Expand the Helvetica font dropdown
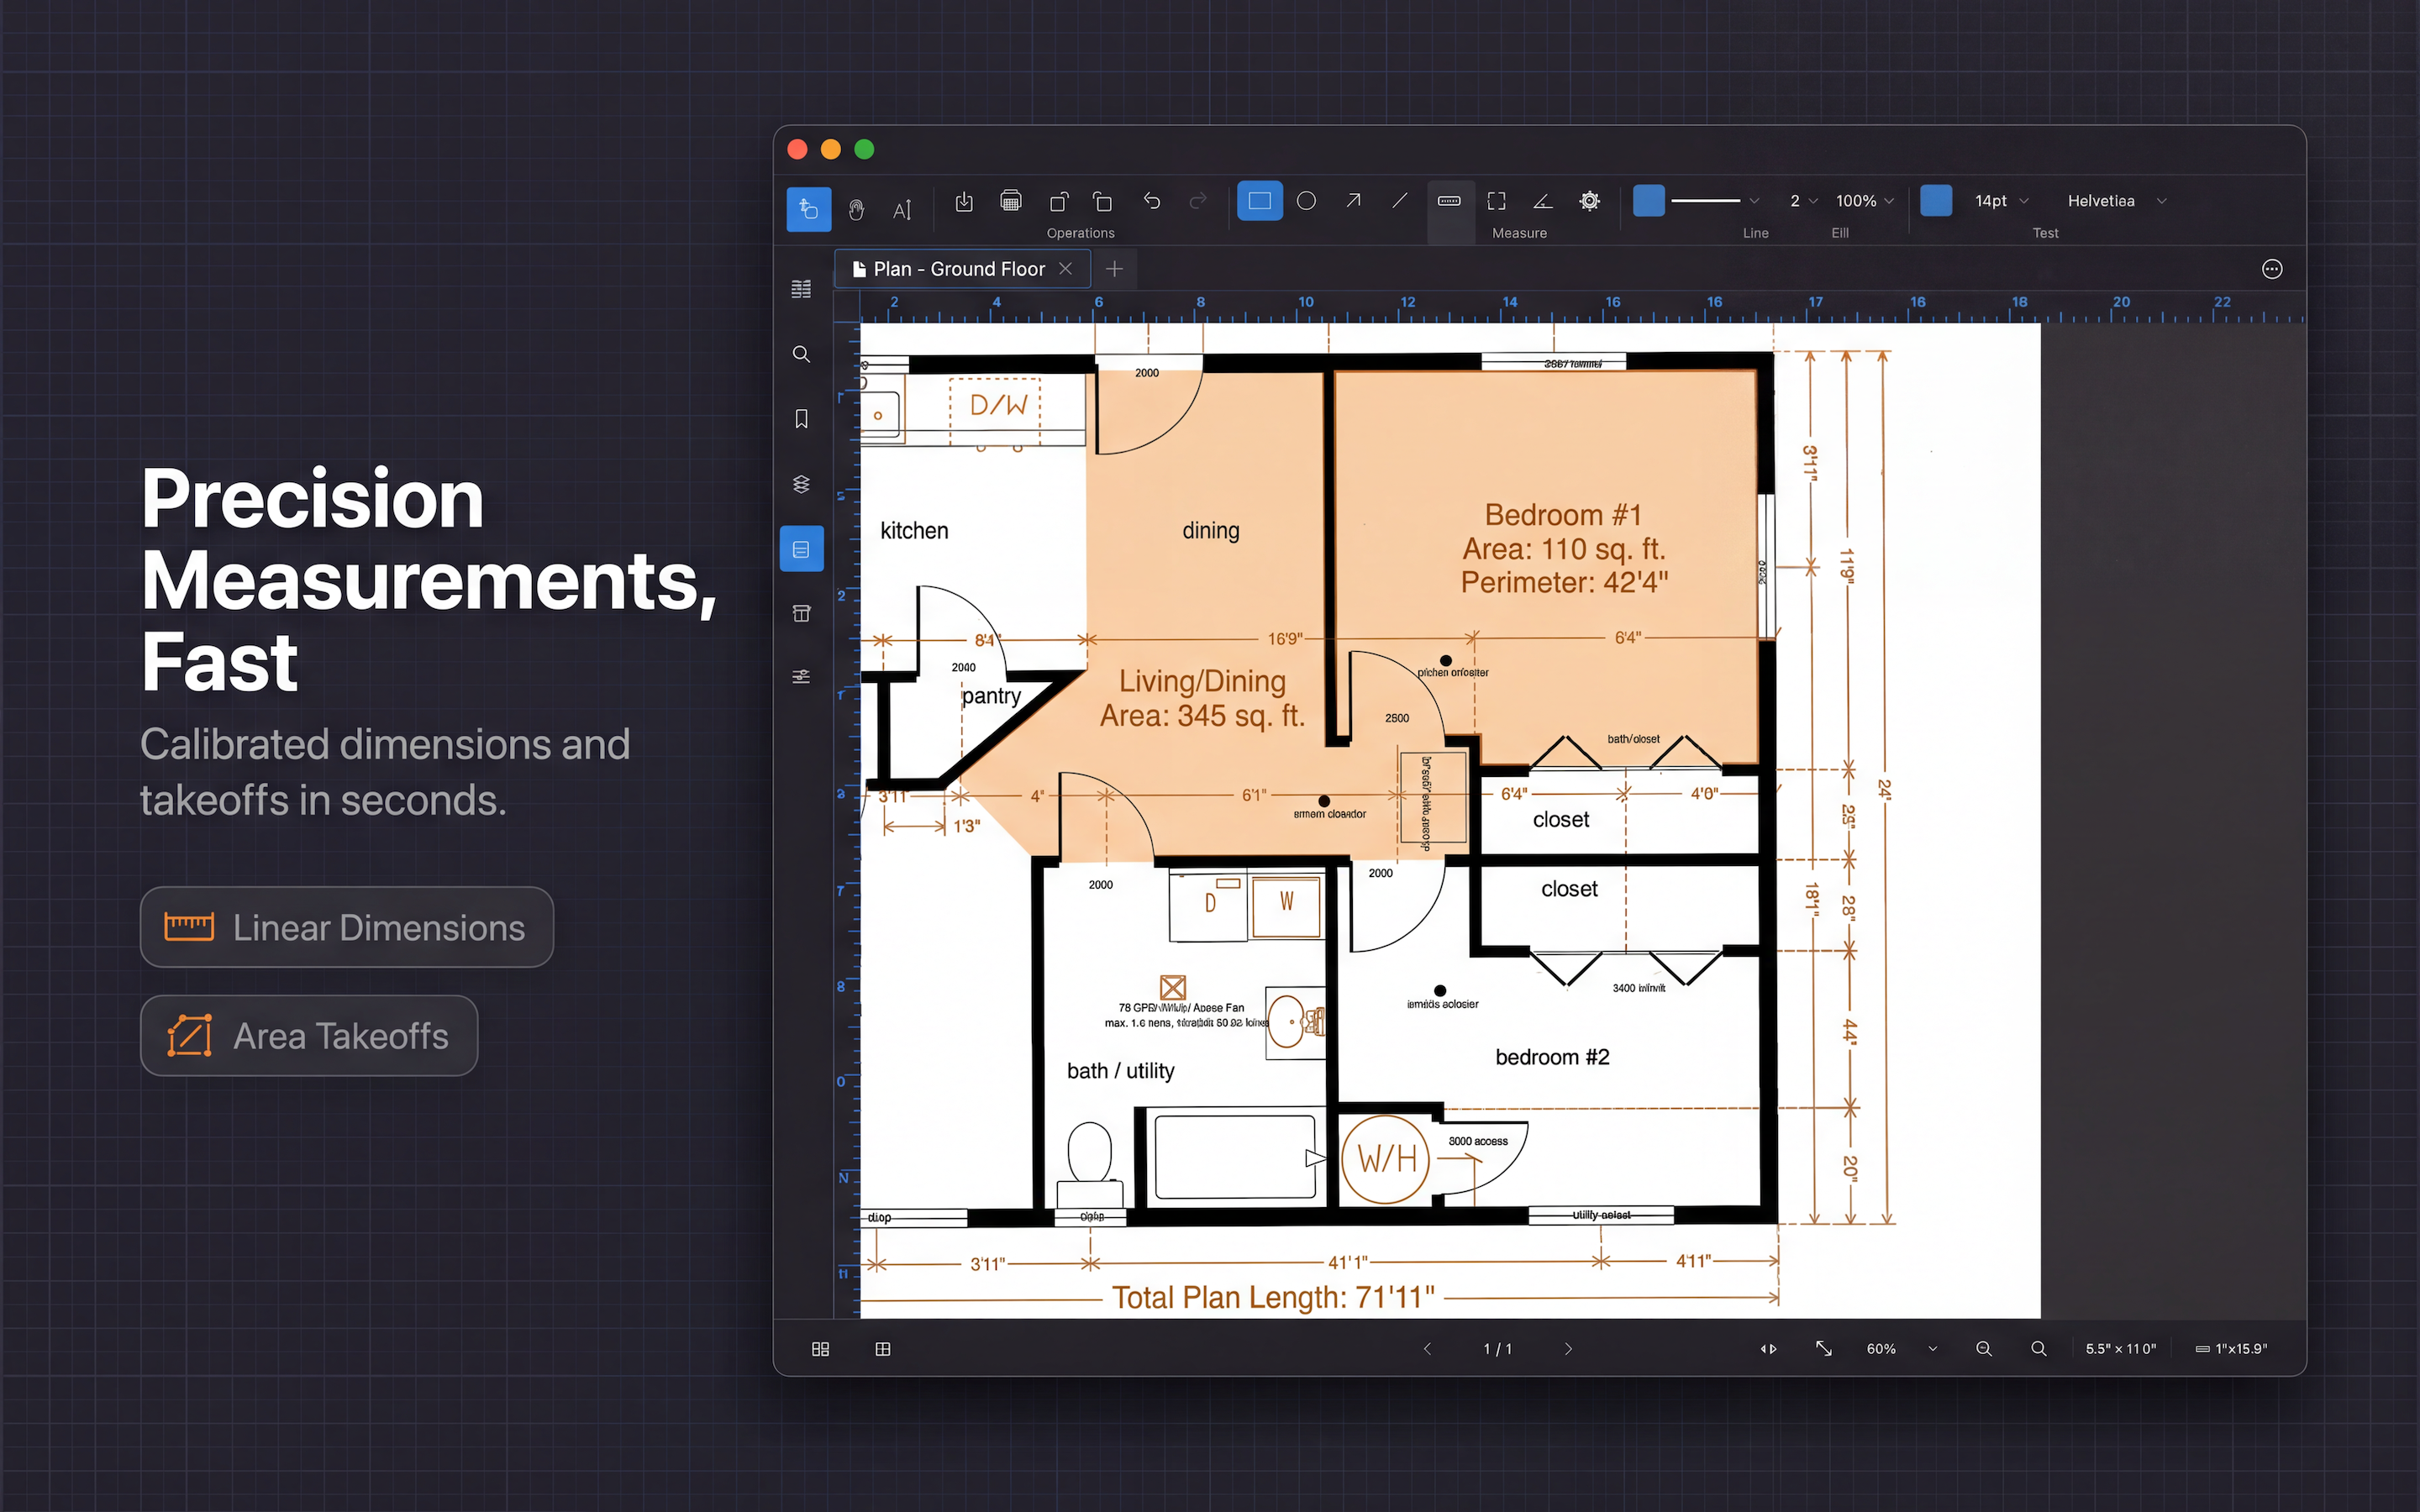Viewport: 2420px width, 1512px height. (2117, 201)
